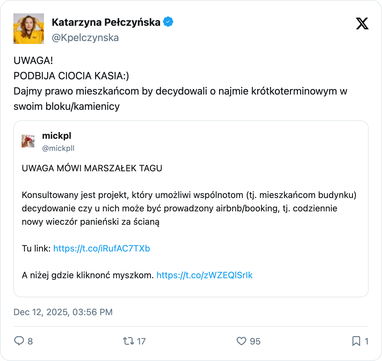Bookmark the post with bookmark icon
The image size is (382, 361).
356,341
